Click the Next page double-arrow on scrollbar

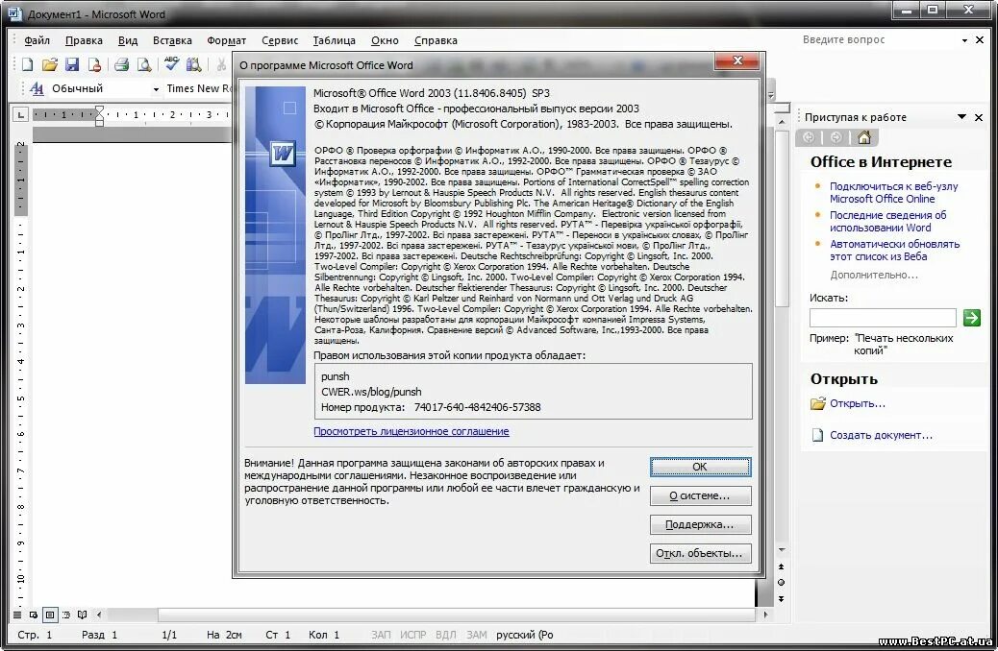[781, 599]
